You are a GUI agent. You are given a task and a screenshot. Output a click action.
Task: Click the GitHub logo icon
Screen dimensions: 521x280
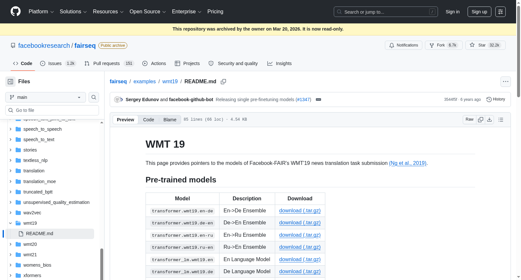point(16,11)
